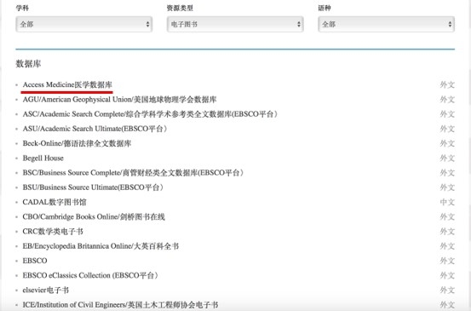Click 外文 label in Begell House row

pyautogui.click(x=447, y=158)
